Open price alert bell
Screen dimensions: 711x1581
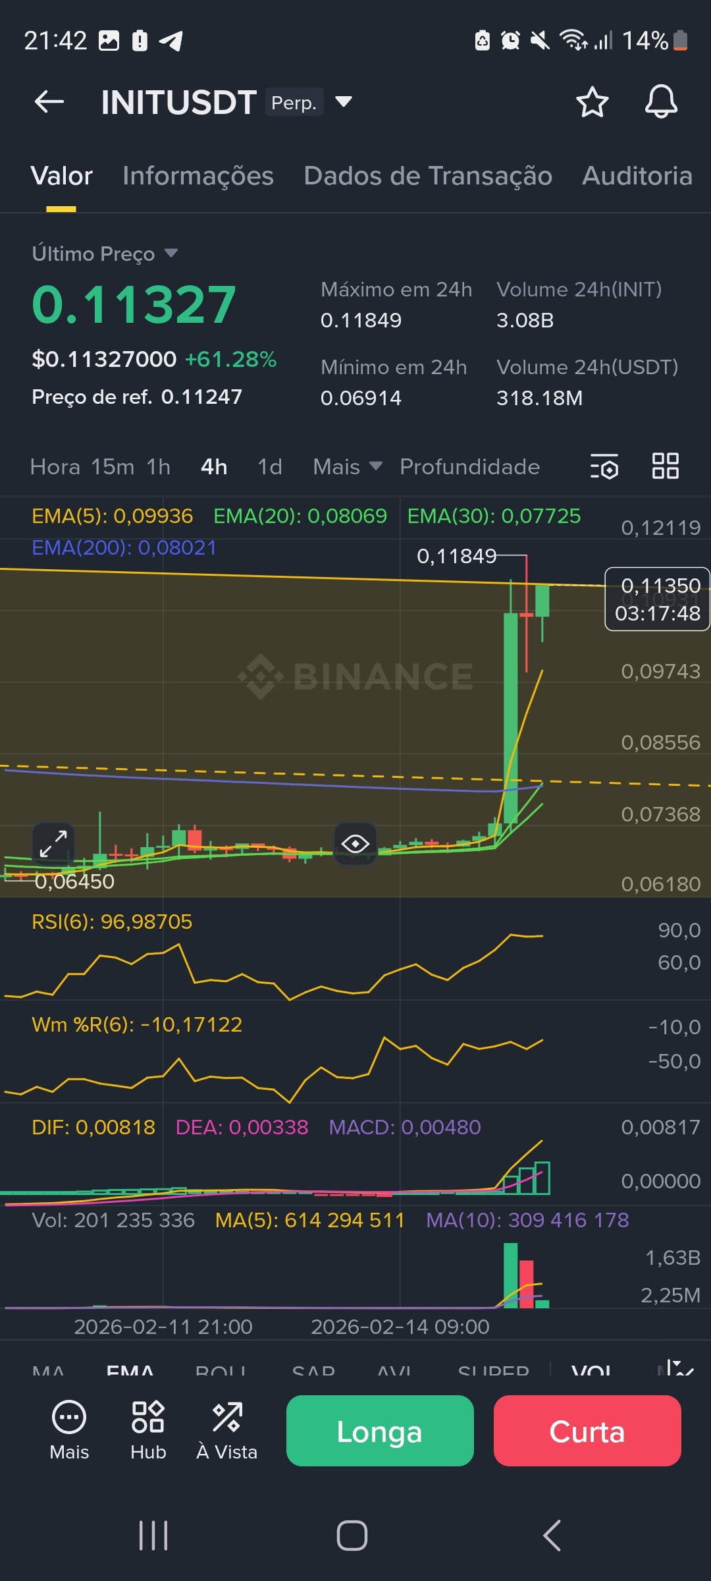(661, 102)
